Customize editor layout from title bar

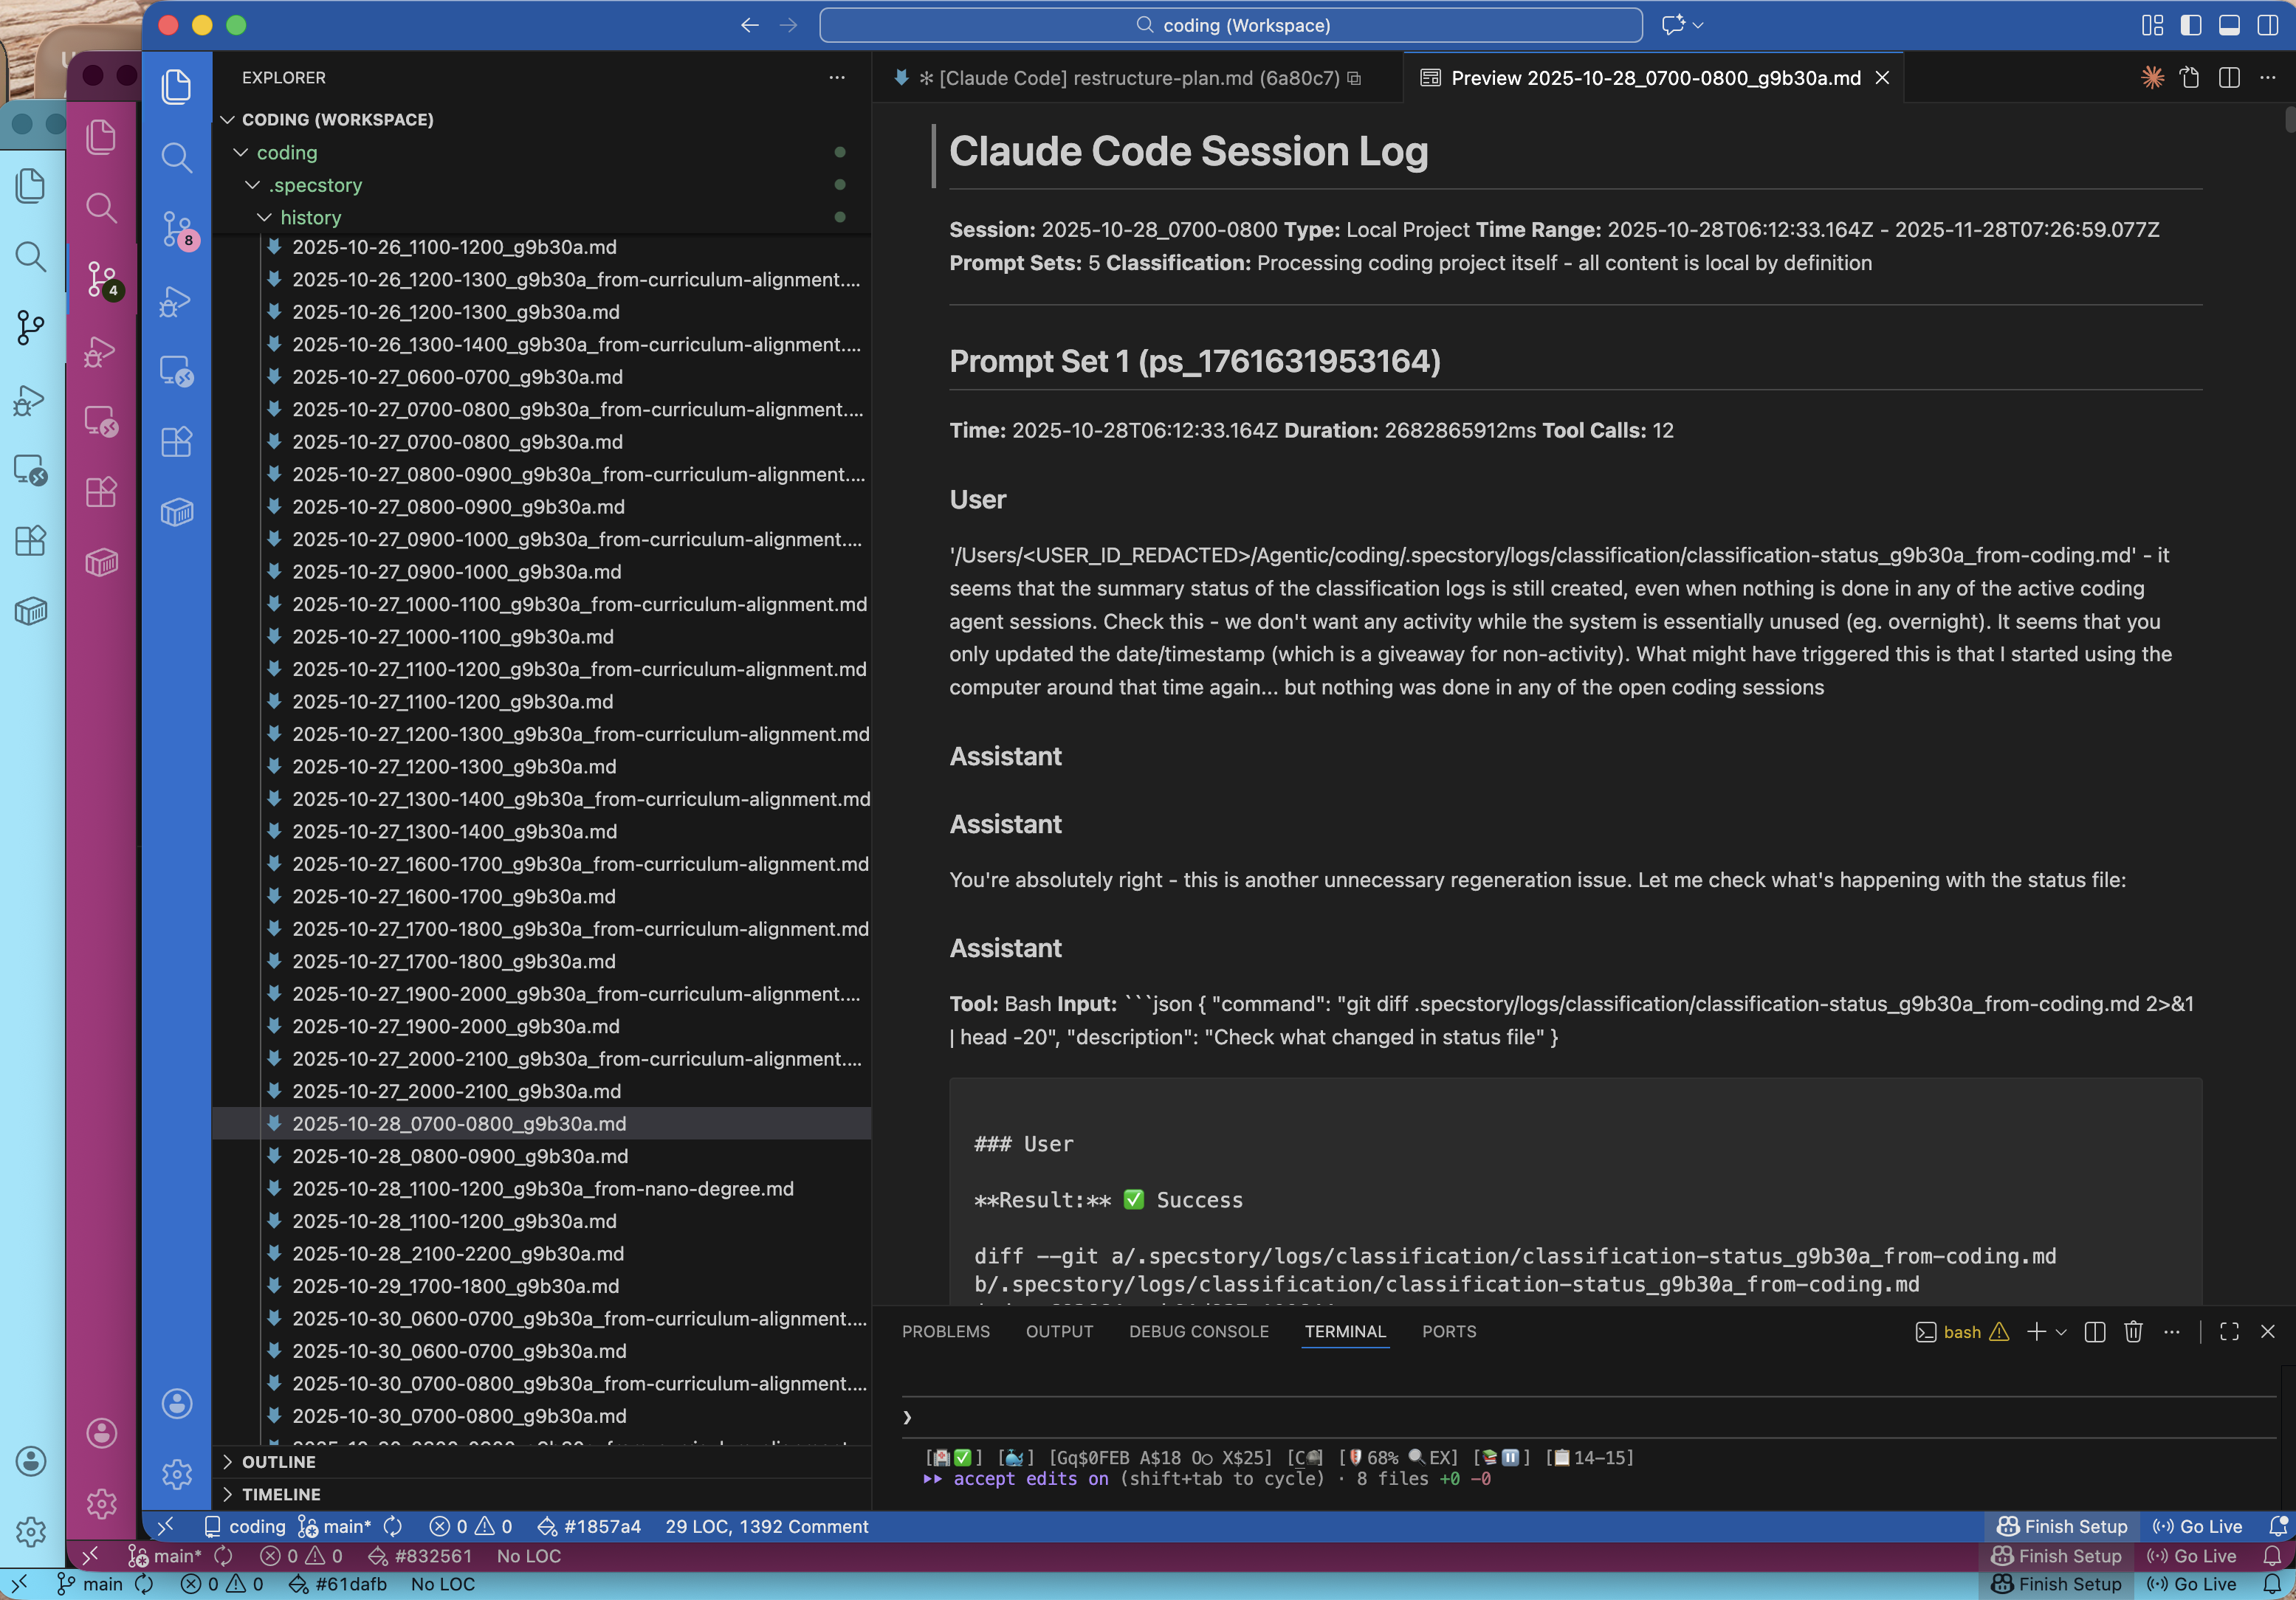[2152, 25]
